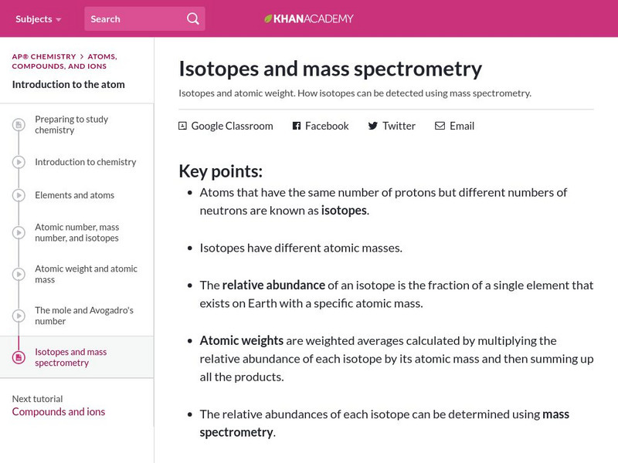Click the play icon beside Elements and atoms
This screenshot has height=463, width=618.
[x=19, y=195]
